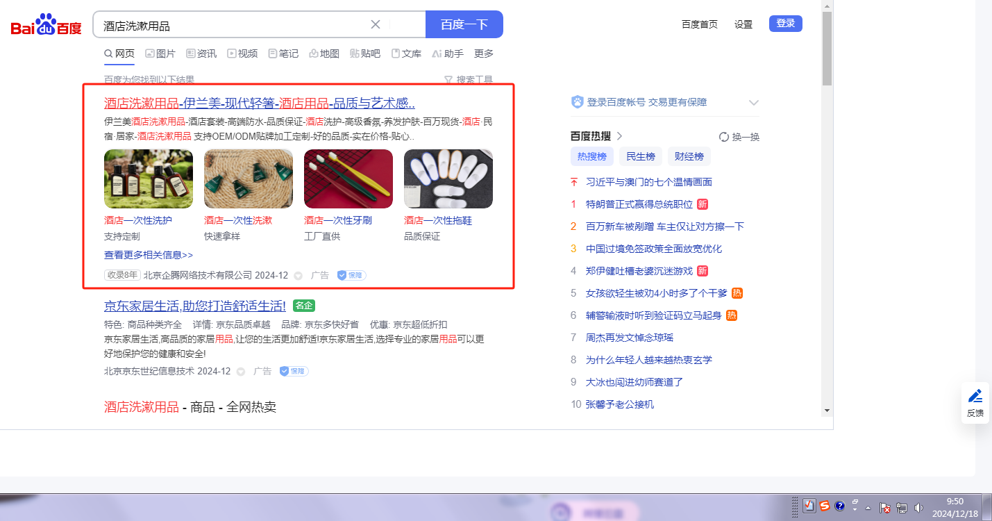Click the 新 tag beside 郑伊健吐槽老婆沉迷游戏
992x521 pixels.
(x=703, y=271)
